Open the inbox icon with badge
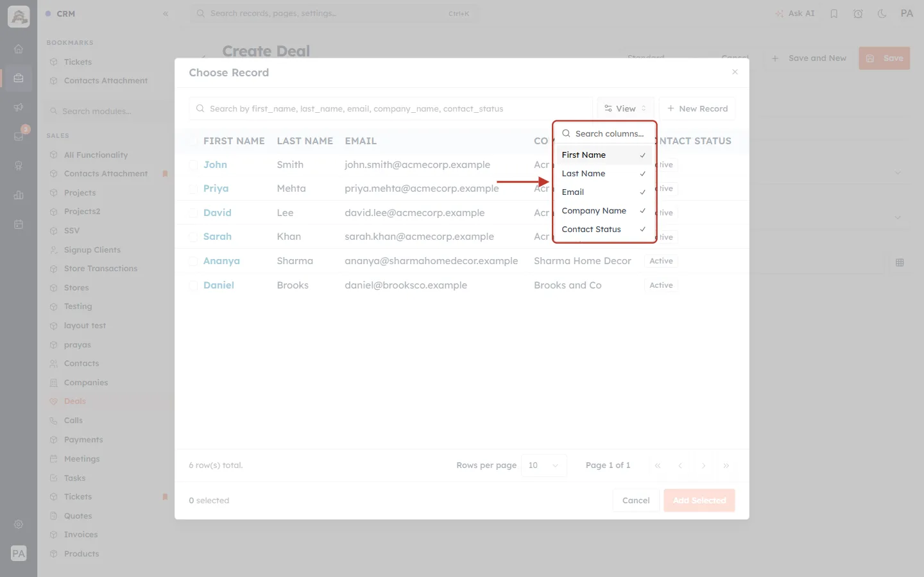Viewport: 924px width, 577px height. (x=19, y=136)
